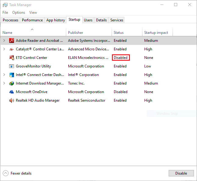Click the Intel Corporation publisher cell
Screen dimensions: 197x181
(83, 75)
